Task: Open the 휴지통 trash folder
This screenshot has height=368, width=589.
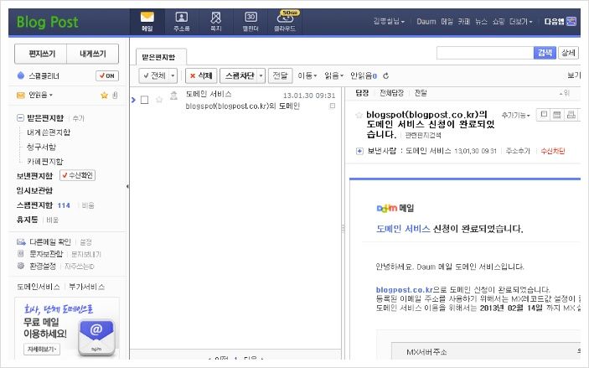Action: click(x=27, y=220)
